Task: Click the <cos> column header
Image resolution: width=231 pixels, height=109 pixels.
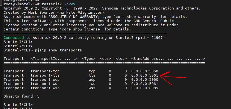Action: coord(106,59)
